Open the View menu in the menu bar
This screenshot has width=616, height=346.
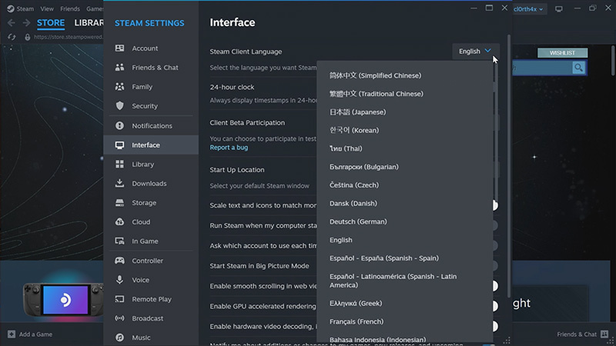47,8
